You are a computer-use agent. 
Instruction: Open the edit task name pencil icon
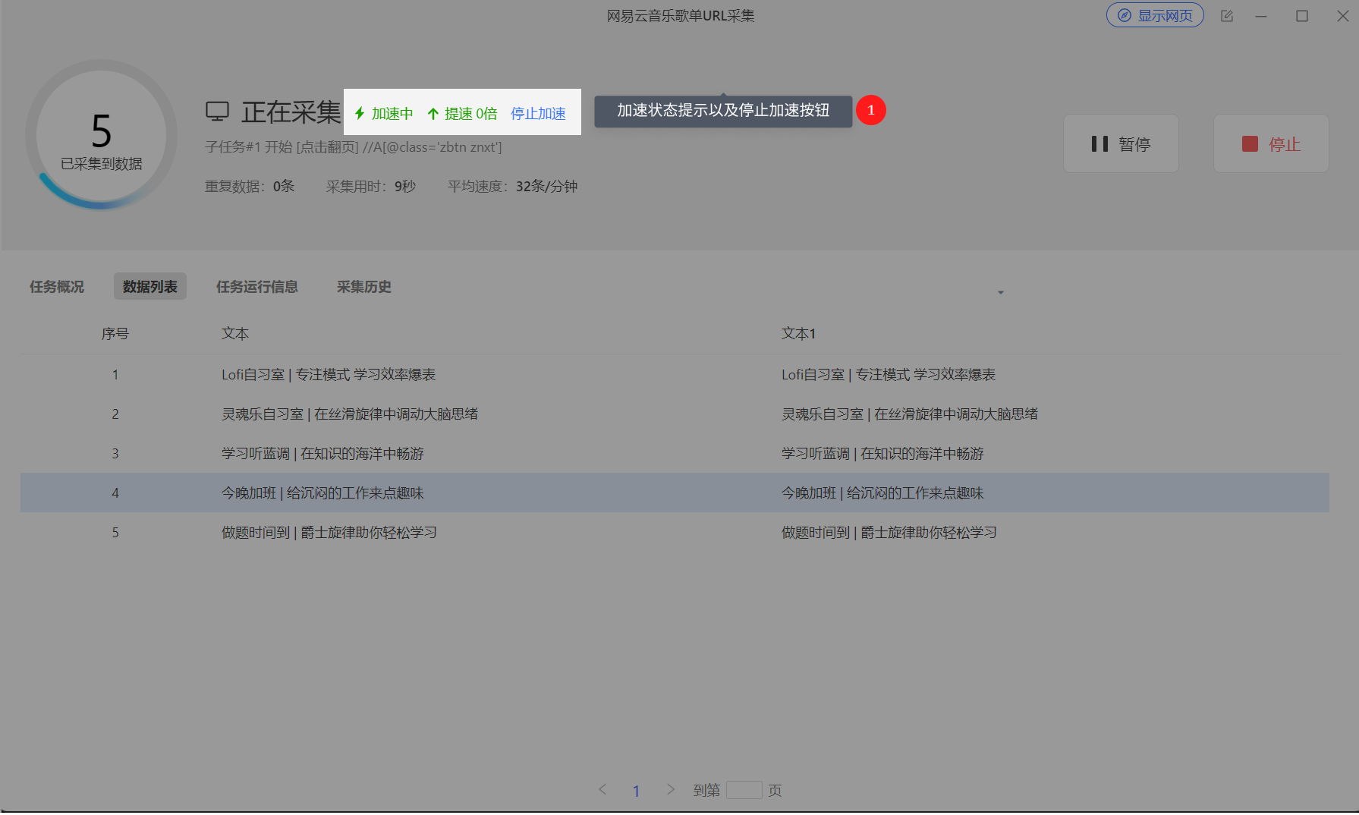point(1227,16)
